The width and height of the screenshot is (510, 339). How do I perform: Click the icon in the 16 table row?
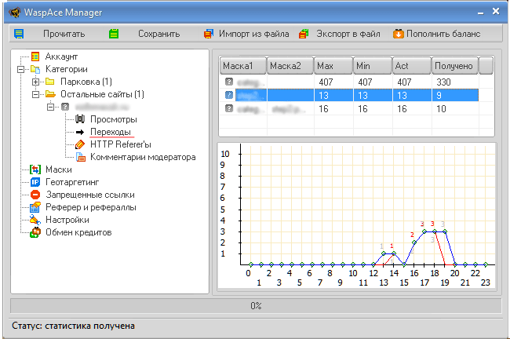pos(229,108)
